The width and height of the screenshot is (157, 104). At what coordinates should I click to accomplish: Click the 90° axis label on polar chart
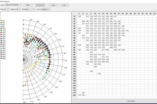coord(66,61)
